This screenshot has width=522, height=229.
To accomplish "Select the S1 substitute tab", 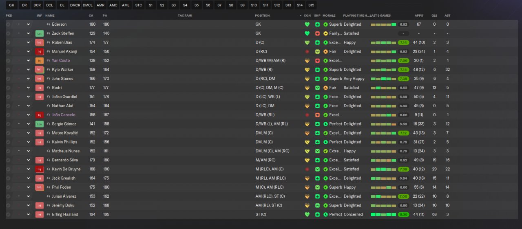I will pos(151,5).
